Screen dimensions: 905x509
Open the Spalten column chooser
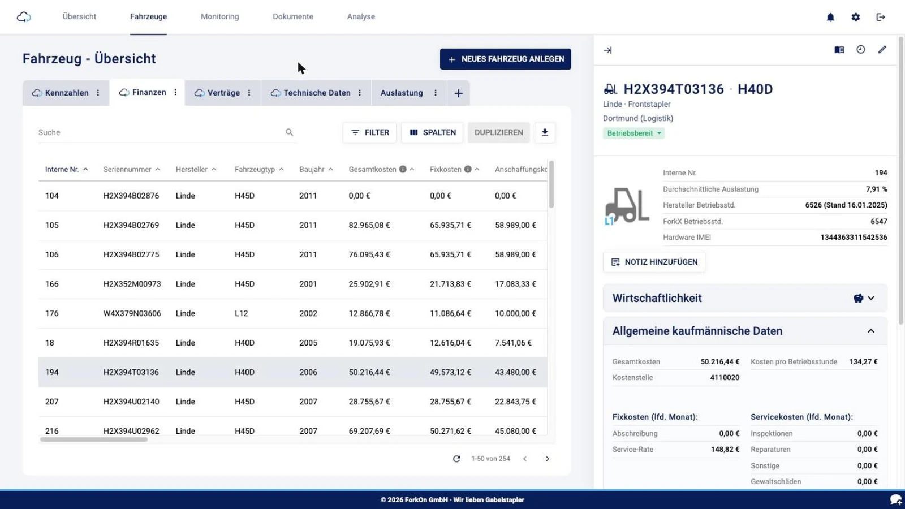(433, 132)
